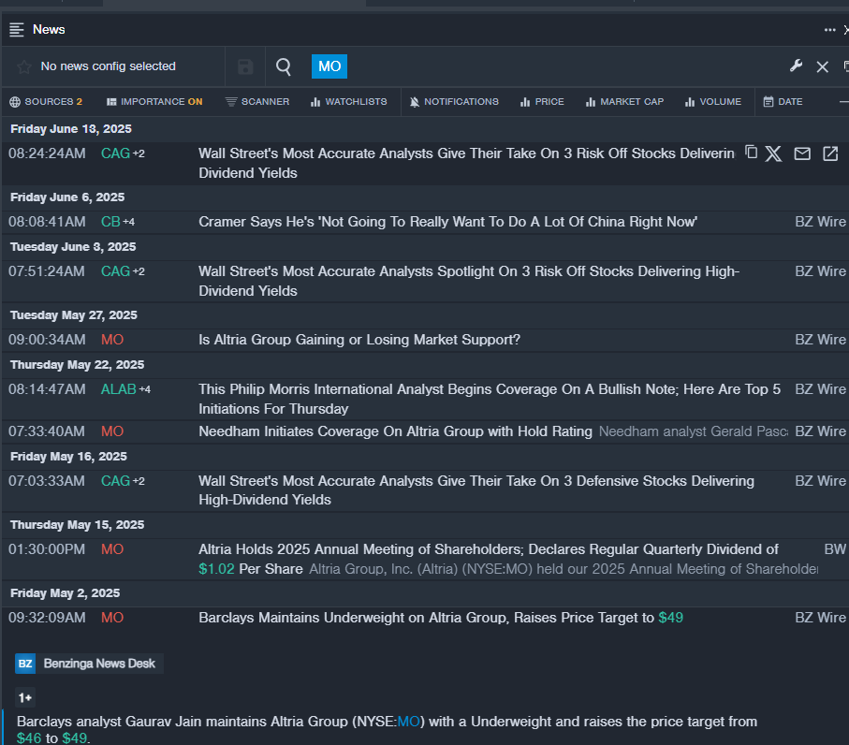The height and width of the screenshot is (745, 849).
Task: Click the Friday June 13, 2025 date header
Action: coord(71,129)
